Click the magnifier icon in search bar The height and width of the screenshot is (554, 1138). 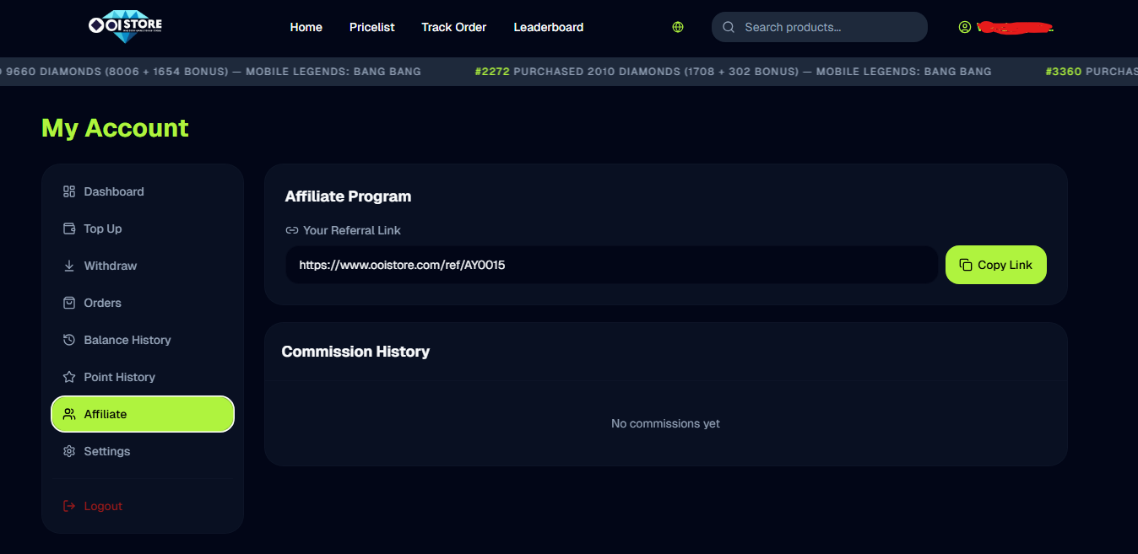tap(729, 27)
